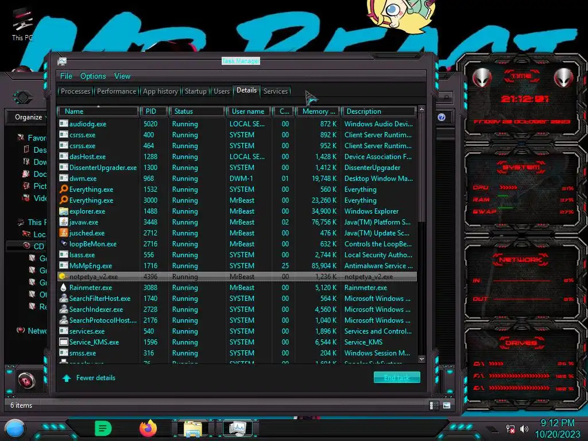Open File Explorer taskbar button
Viewport: 588px width, 441px height.
pyautogui.click(x=193, y=428)
